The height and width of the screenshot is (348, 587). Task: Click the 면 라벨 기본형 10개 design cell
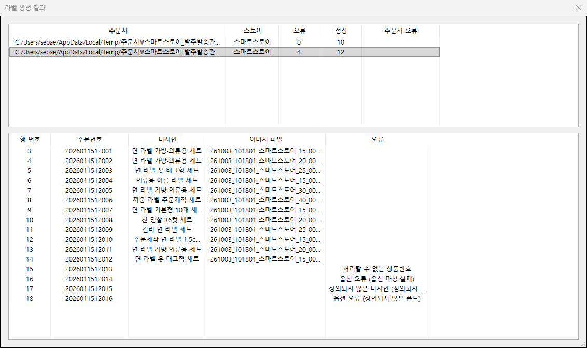[x=167, y=210]
